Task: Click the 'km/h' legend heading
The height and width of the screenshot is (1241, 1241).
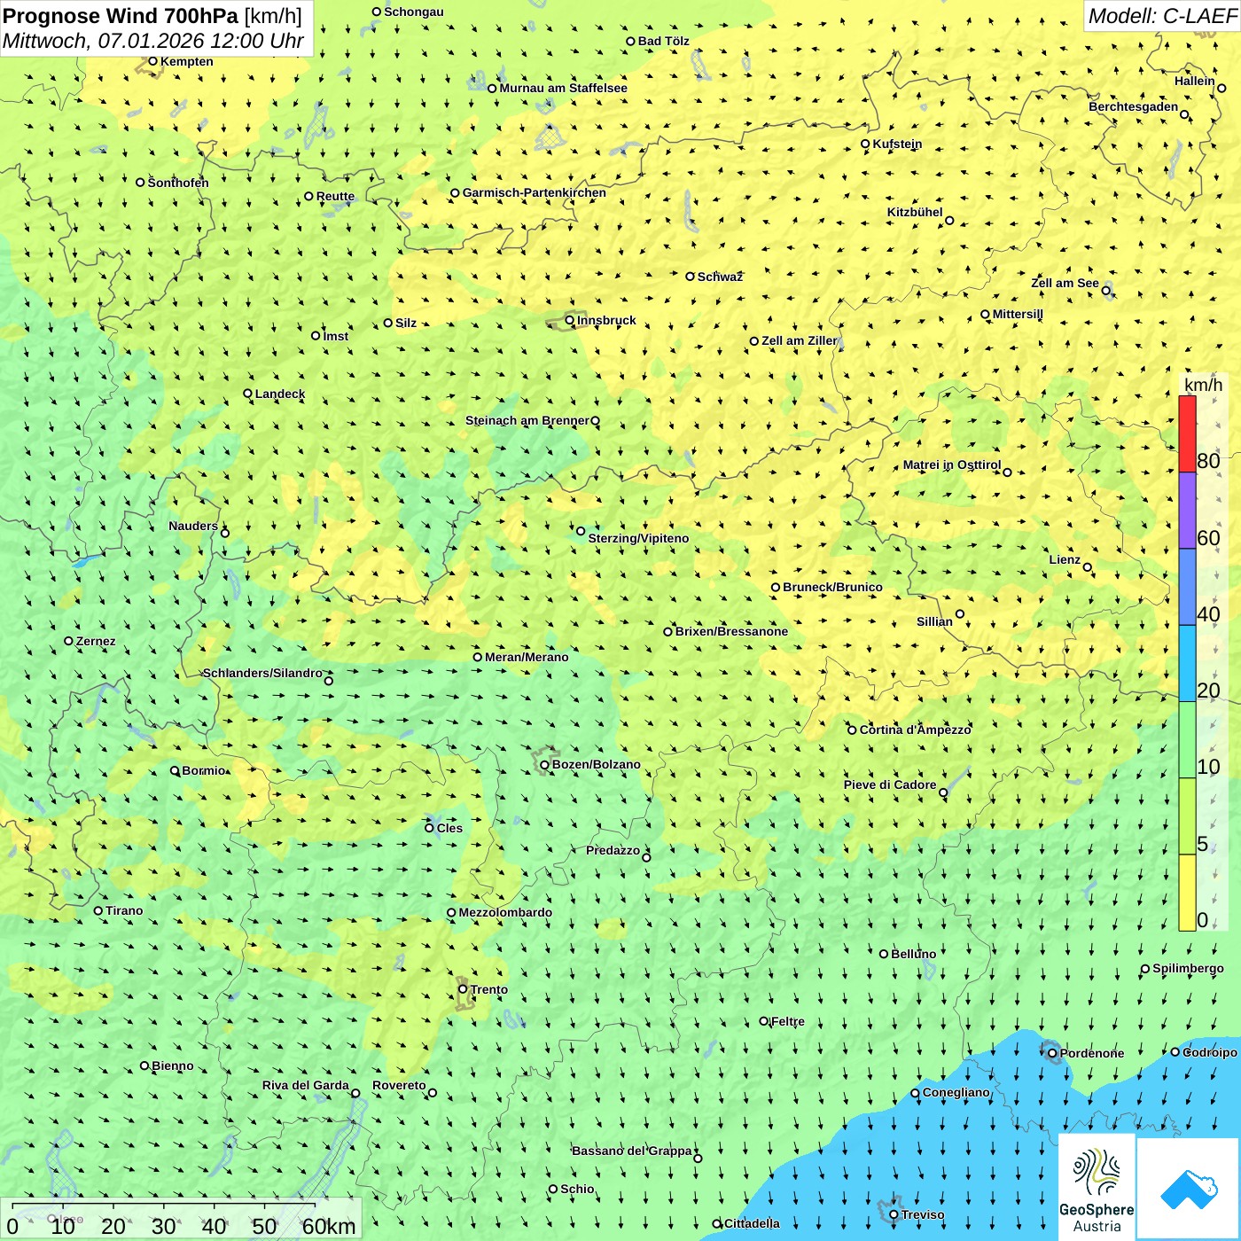Action: click(1203, 385)
